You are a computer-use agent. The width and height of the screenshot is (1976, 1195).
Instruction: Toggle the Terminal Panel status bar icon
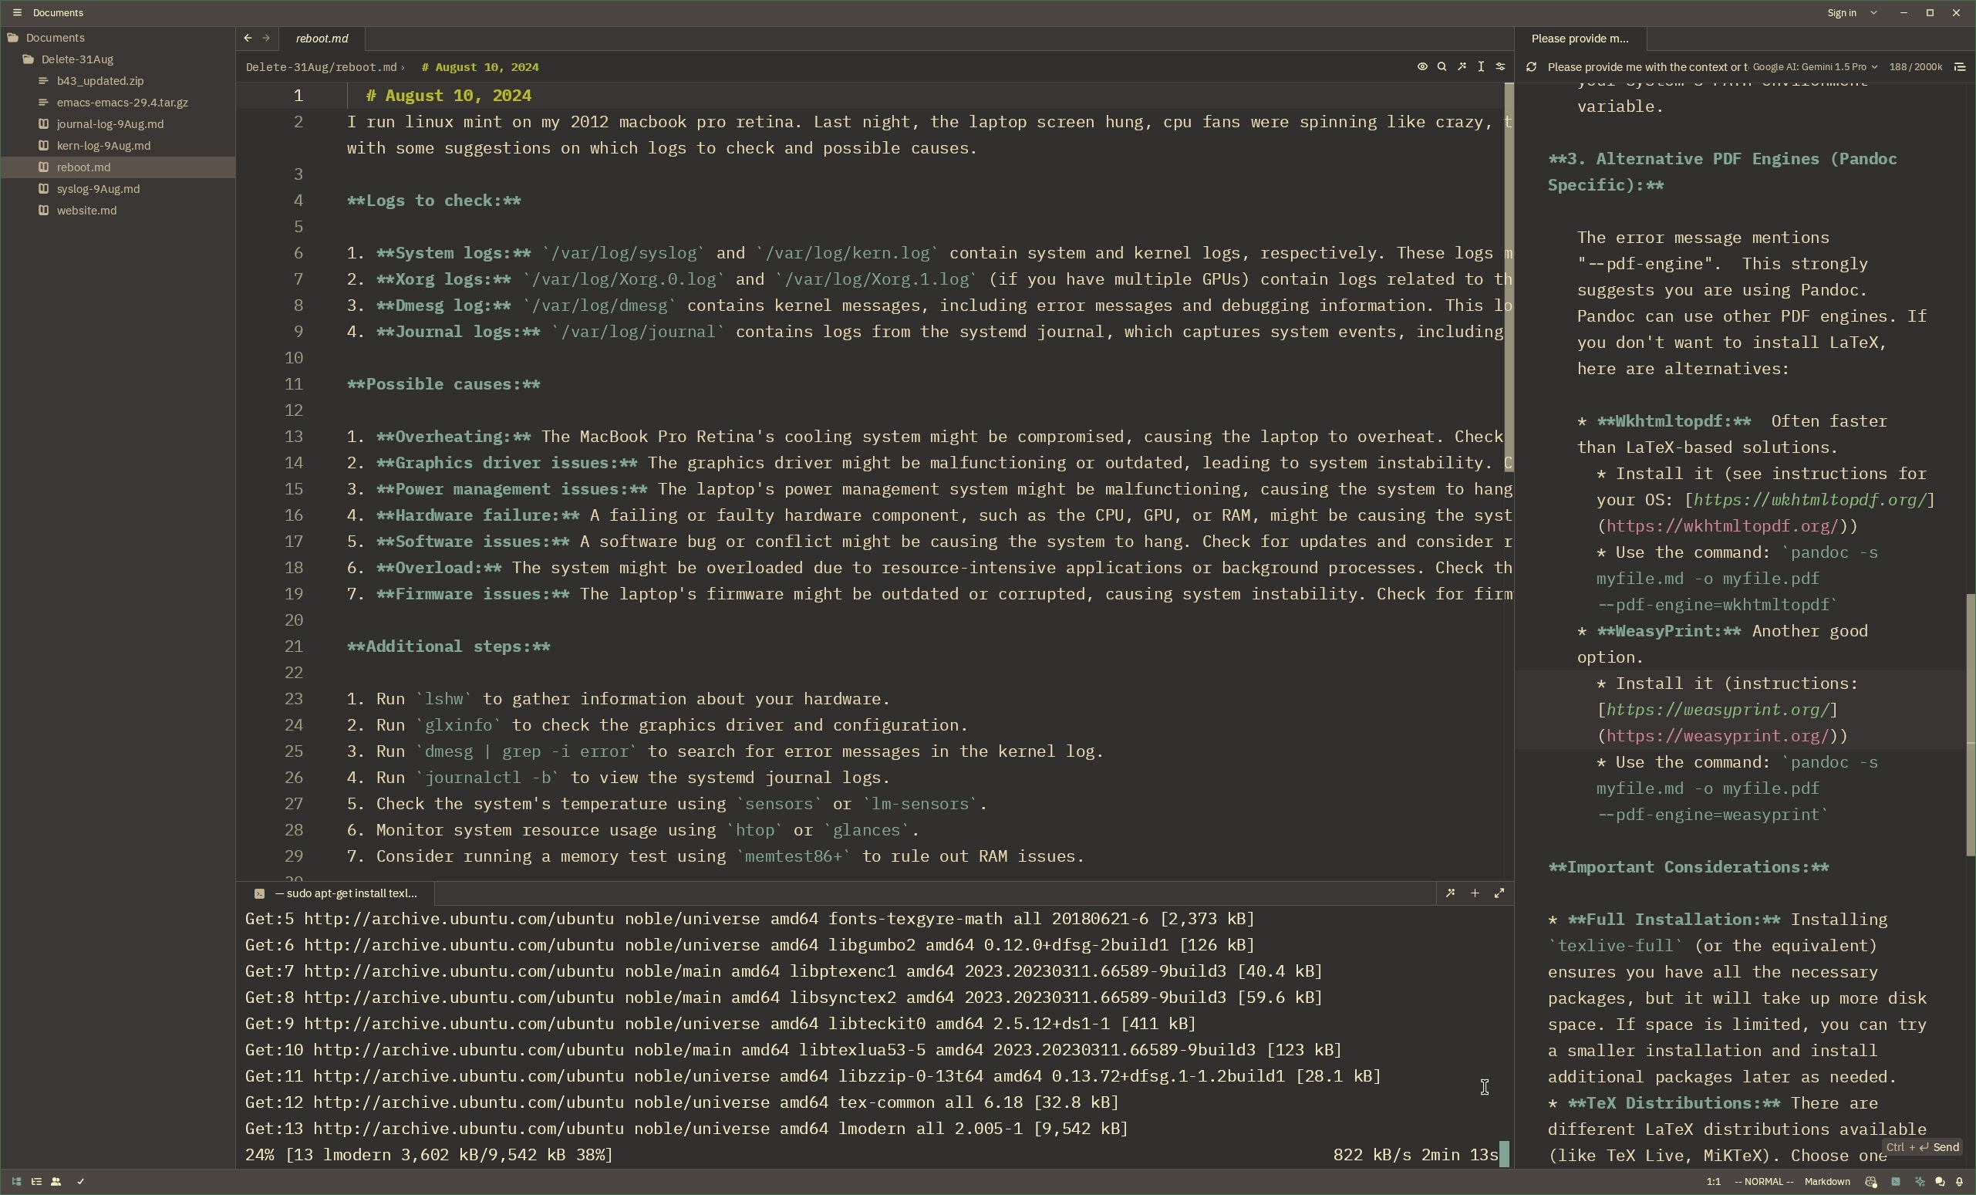pos(1896,1181)
